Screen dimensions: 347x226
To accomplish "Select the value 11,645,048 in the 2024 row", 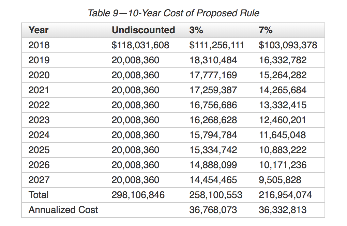I will click(282, 135).
